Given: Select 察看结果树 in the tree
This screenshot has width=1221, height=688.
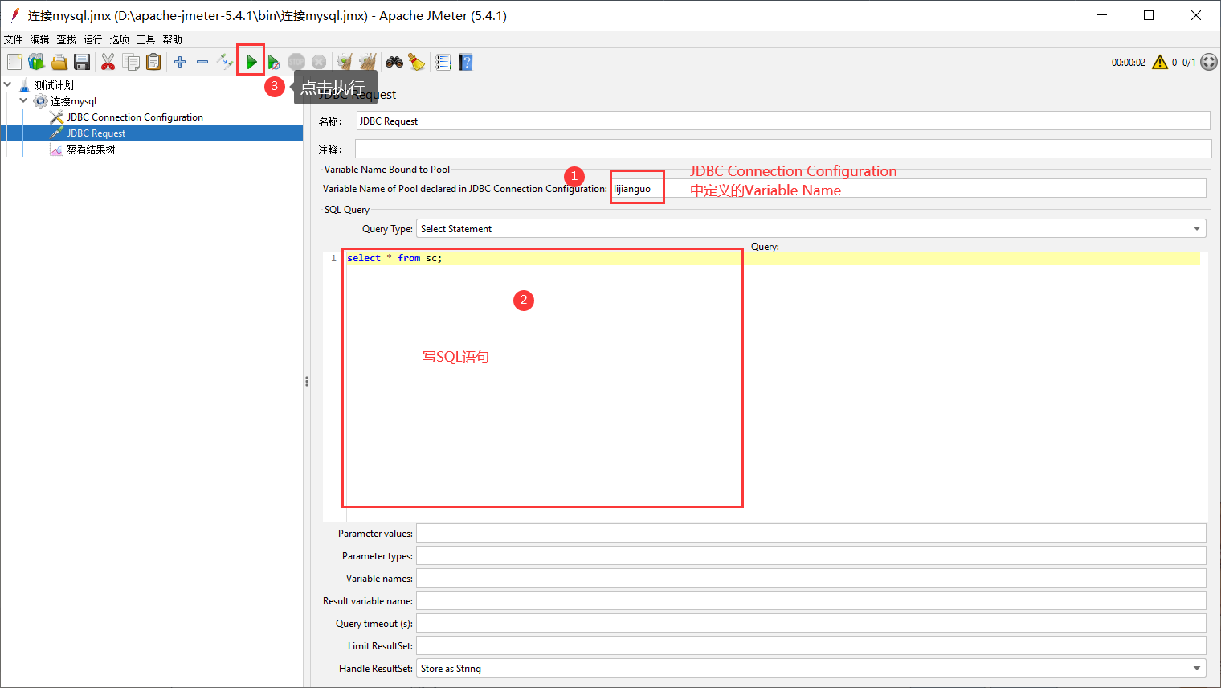Looking at the screenshot, I should click(x=91, y=149).
